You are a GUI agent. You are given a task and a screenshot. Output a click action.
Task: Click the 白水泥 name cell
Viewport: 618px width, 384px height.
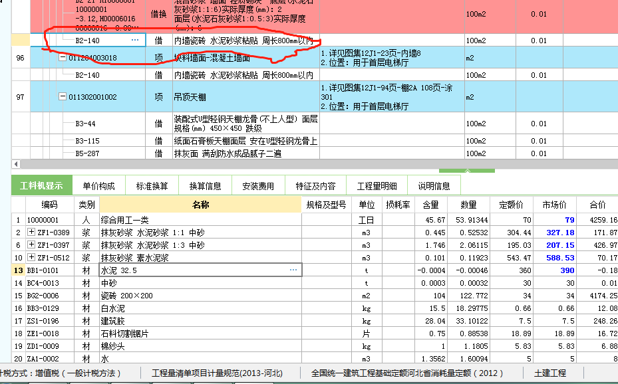pyautogui.click(x=200, y=308)
